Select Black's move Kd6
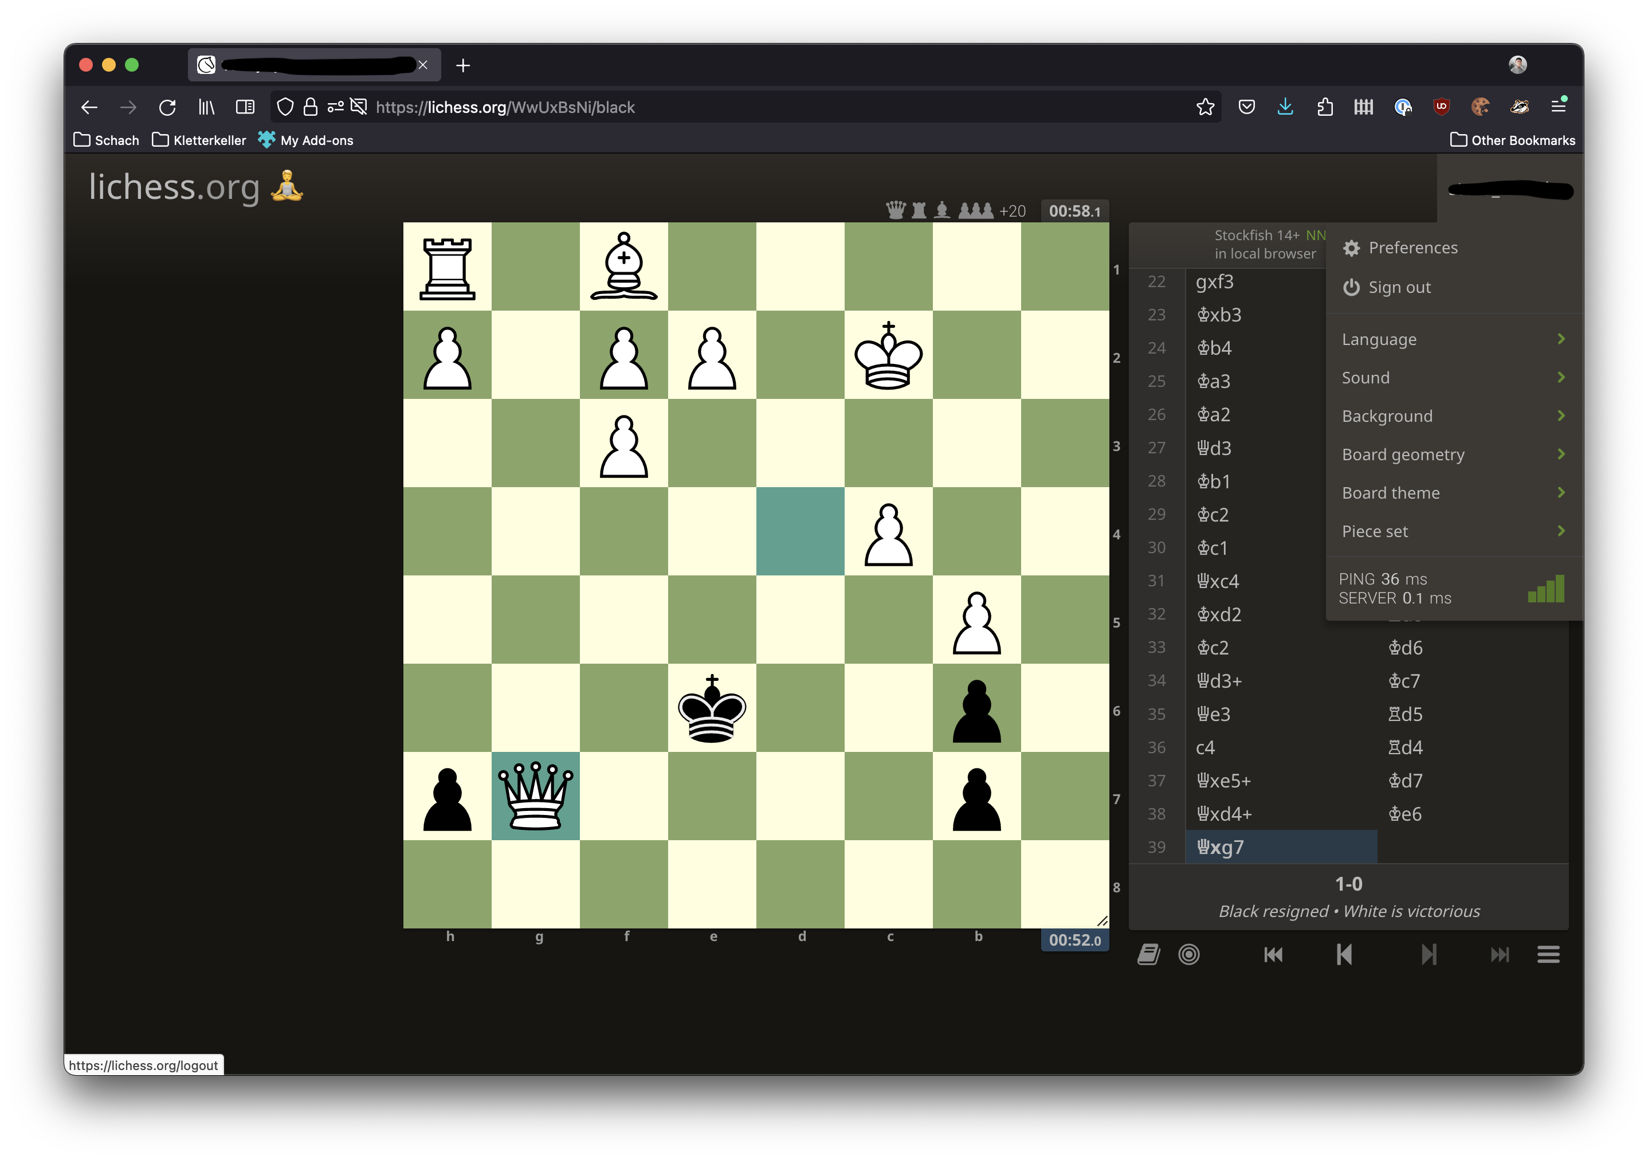Image resolution: width=1648 pixels, height=1160 pixels. (1472, 648)
